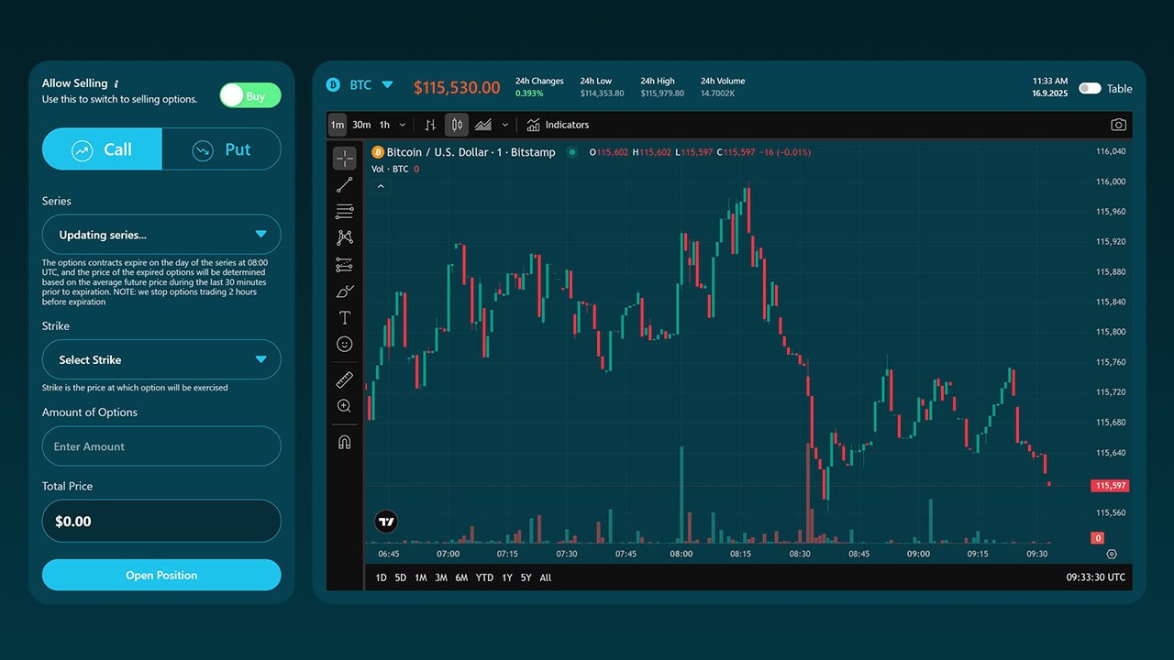
Task: Expand the Select Strike dropdown
Action: point(161,360)
